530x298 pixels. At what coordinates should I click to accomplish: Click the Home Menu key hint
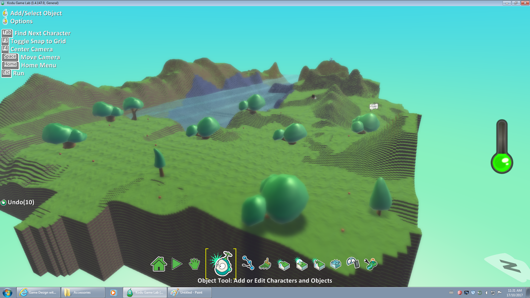pos(29,65)
